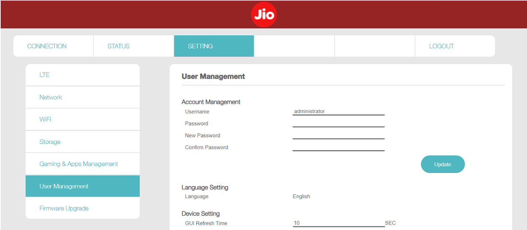
Task: Select the SETTING tab
Action: click(200, 46)
